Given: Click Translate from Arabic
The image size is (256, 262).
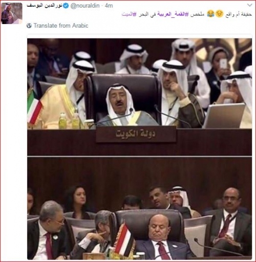Looking at the screenshot, I should click(x=61, y=26).
